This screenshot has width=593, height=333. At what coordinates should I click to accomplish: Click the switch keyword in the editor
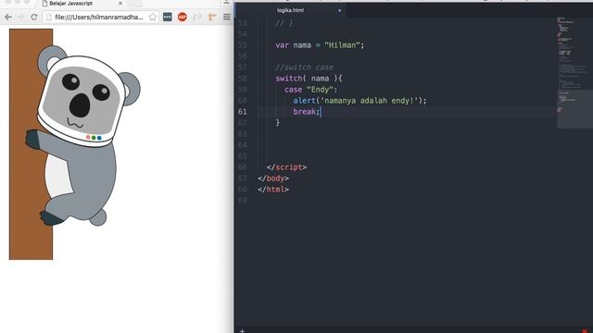[x=288, y=79]
